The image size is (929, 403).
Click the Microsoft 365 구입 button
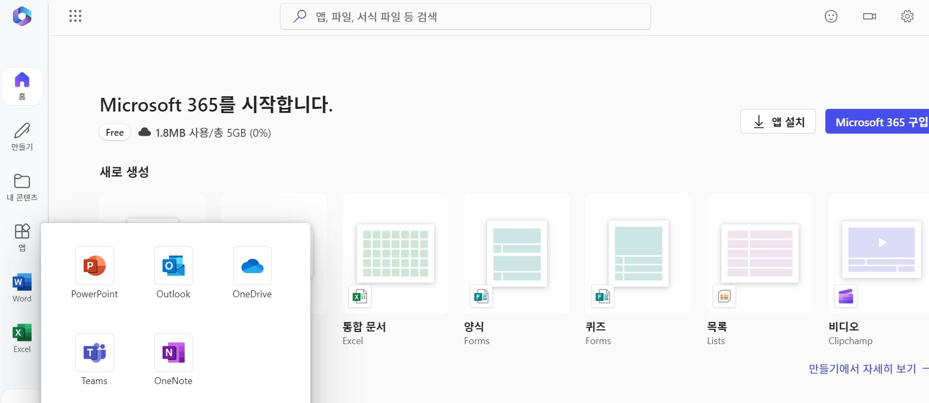[x=877, y=122]
